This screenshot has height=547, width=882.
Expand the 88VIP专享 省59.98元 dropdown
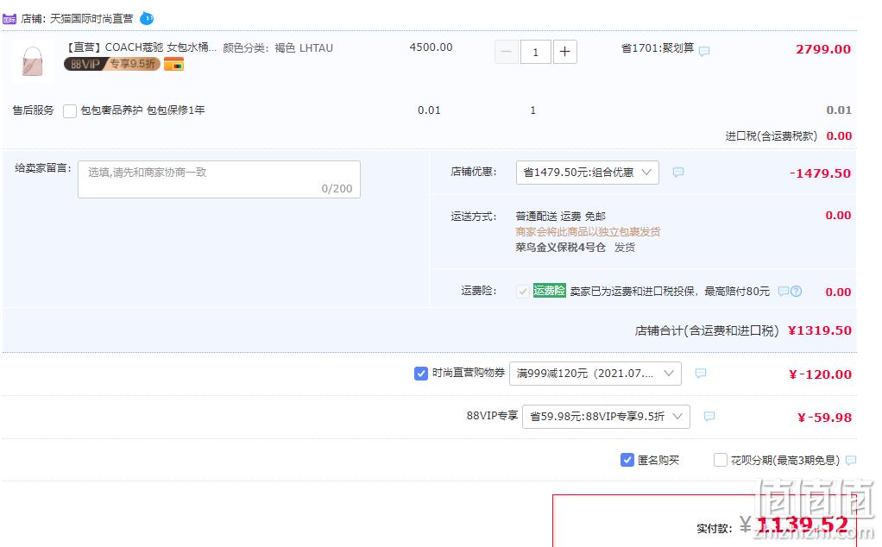pos(606,417)
